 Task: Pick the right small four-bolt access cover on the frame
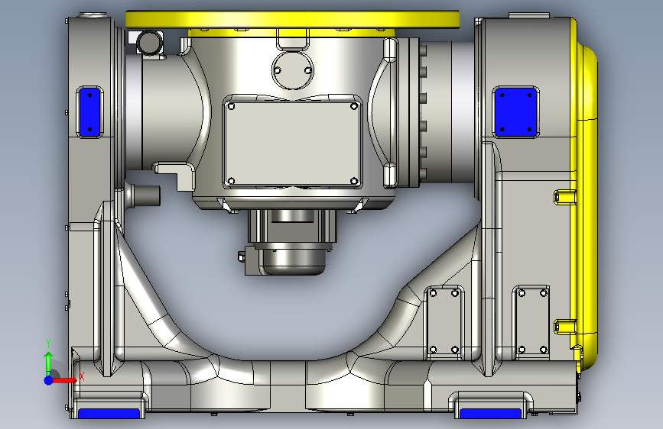click(x=532, y=321)
